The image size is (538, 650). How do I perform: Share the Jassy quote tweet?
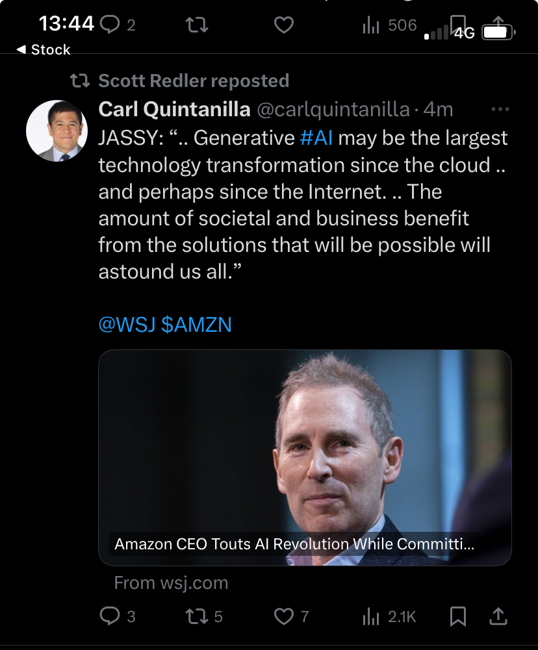tap(498, 616)
